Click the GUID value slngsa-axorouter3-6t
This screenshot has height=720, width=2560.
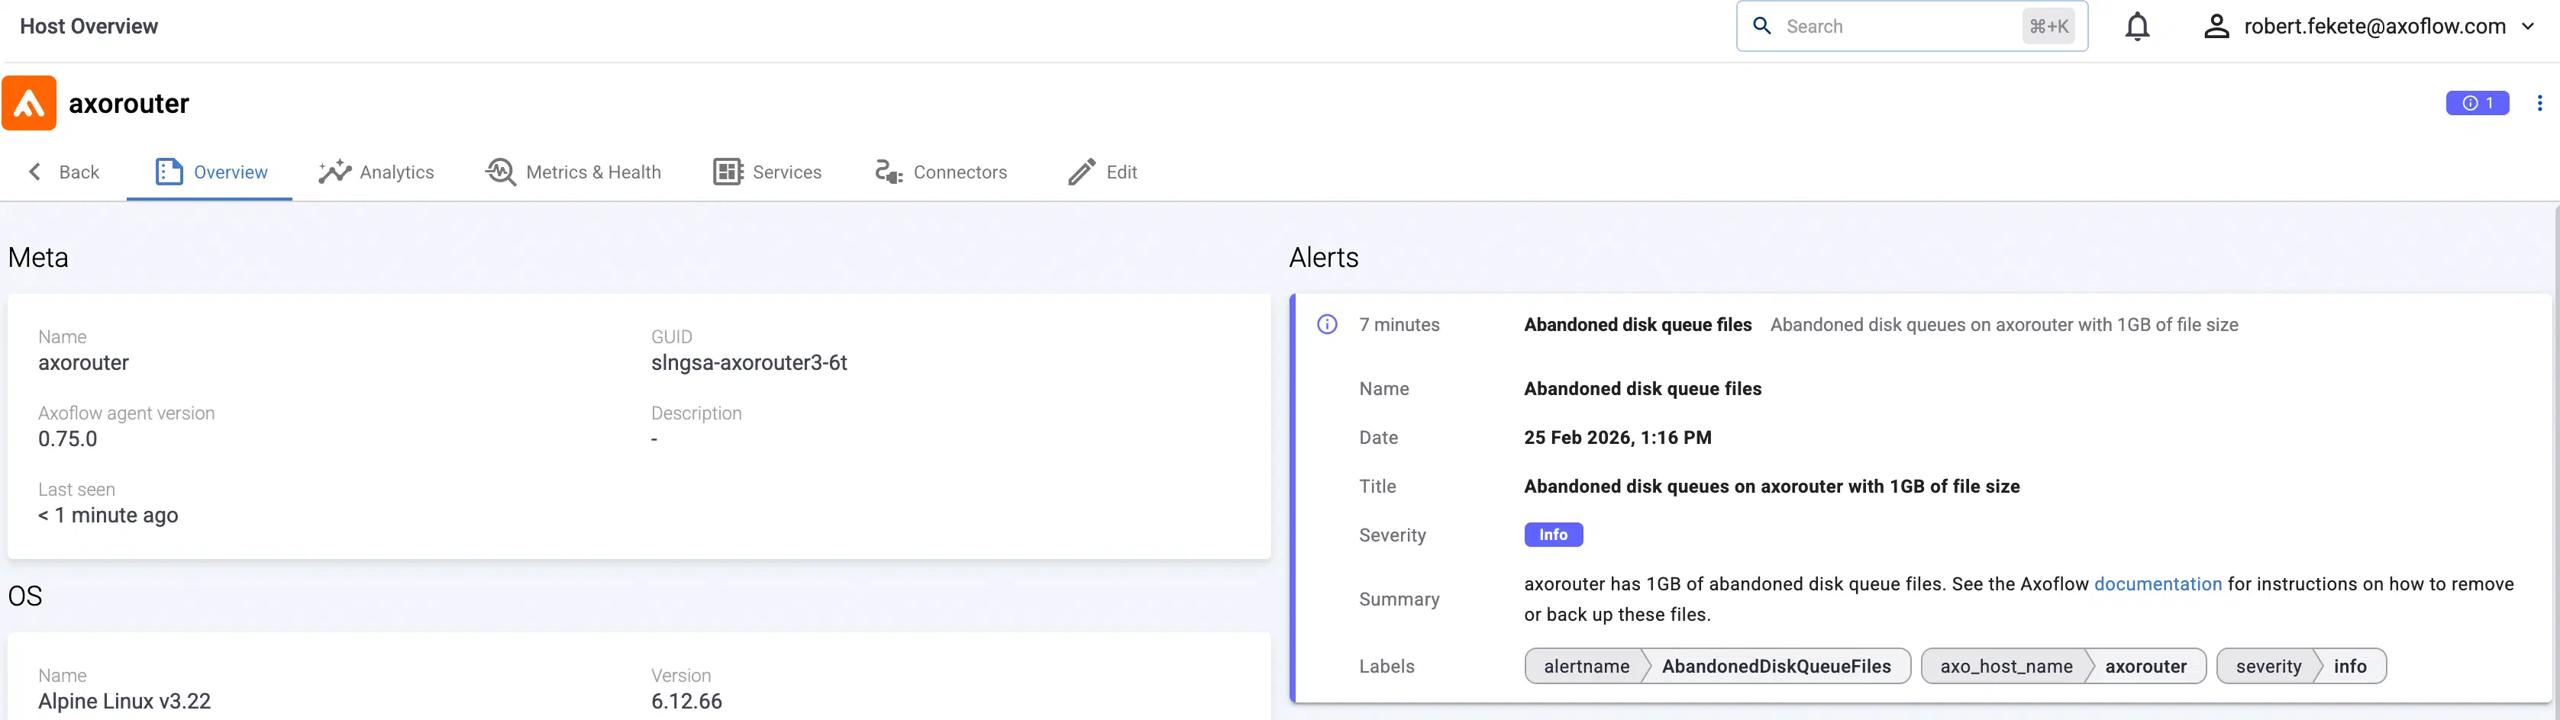point(748,364)
